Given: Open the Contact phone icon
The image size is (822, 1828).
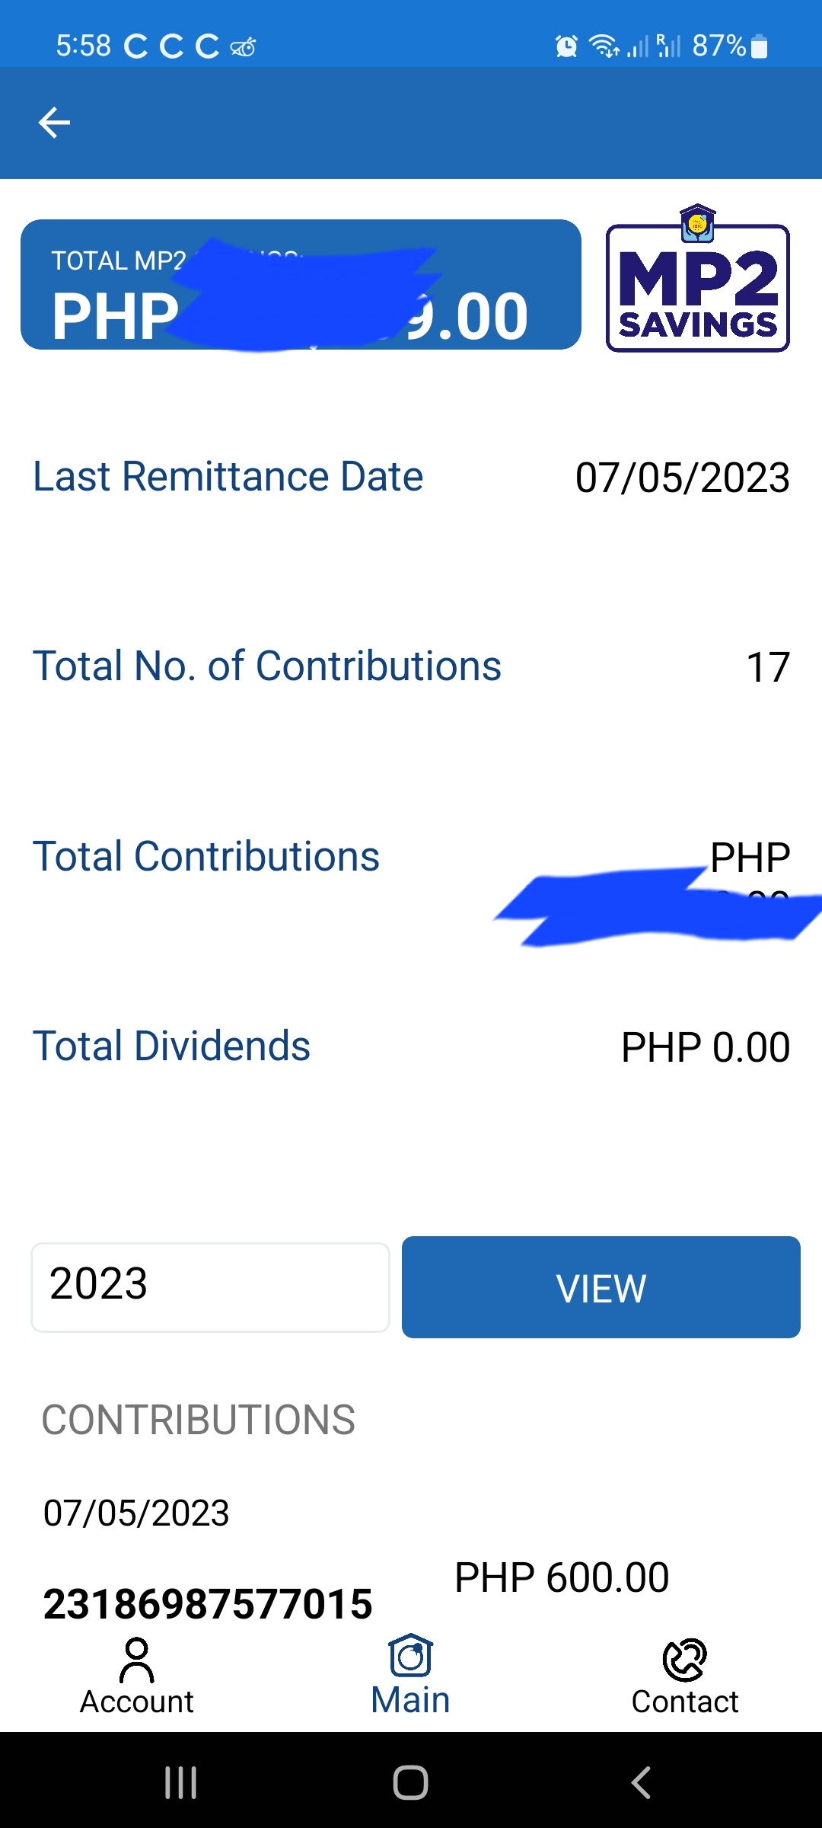Looking at the screenshot, I should [685, 1660].
